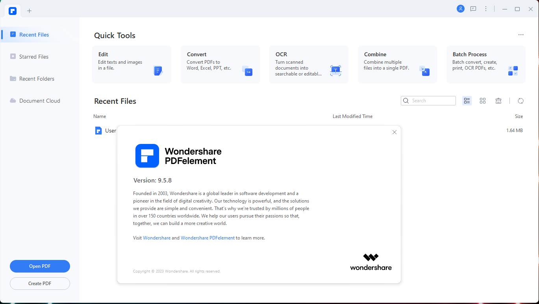
Task: Open the Convert quick tool card
Action: 220,64
